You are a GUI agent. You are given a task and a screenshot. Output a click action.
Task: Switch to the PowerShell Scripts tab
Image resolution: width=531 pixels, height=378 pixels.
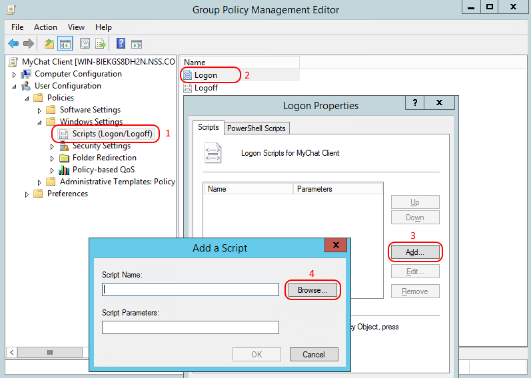[x=257, y=128]
